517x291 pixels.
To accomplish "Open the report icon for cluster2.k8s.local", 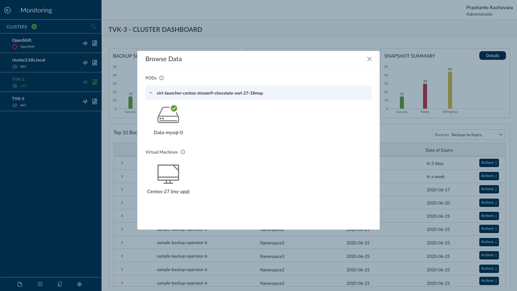I will [95, 63].
